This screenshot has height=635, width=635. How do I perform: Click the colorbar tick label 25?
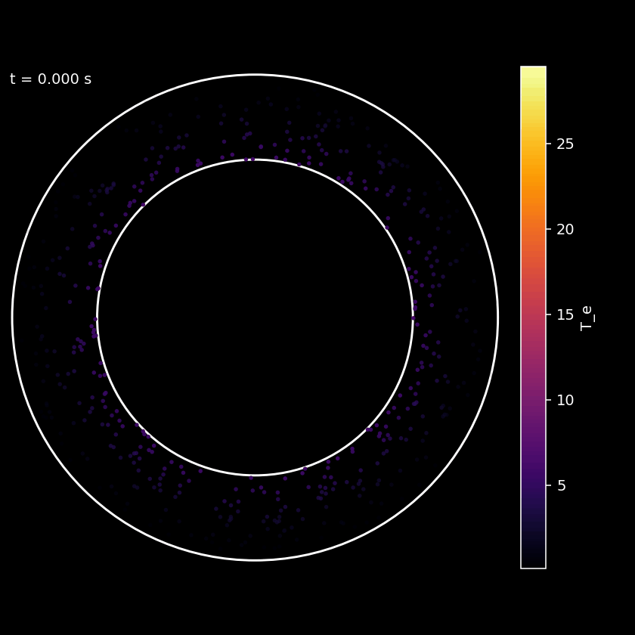coord(565,144)
